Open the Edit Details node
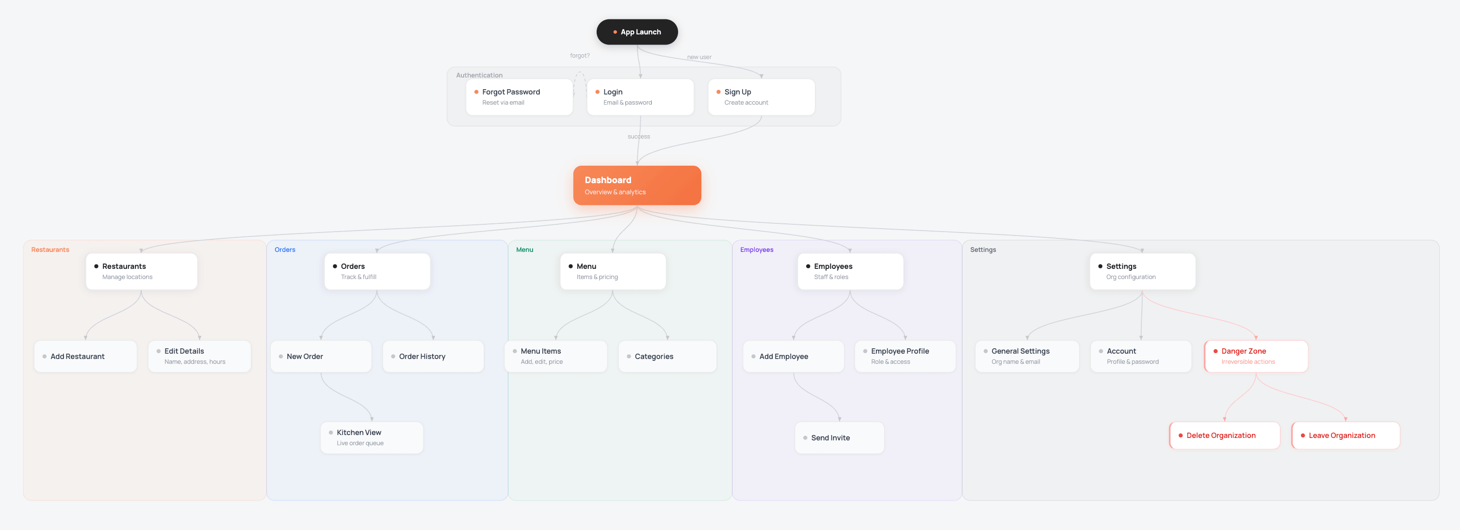1460x530 pixels. tap(199, 356)
